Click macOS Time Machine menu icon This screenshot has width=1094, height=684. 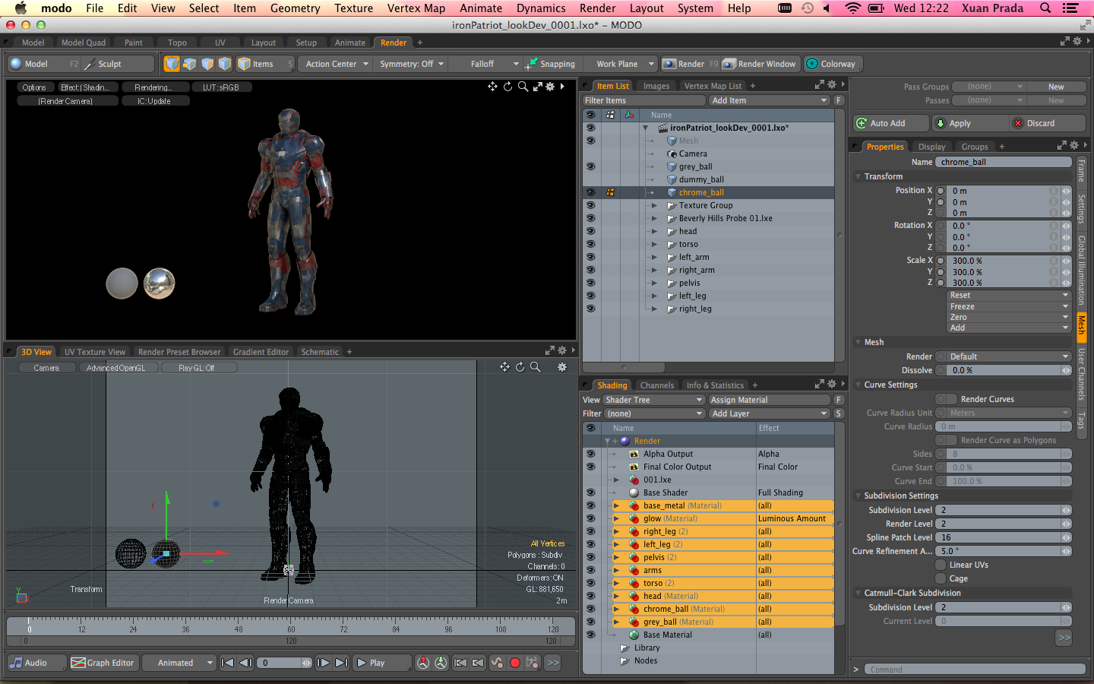click(808, 8)
